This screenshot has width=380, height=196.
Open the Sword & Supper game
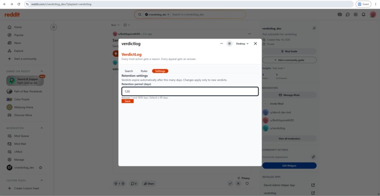25,81
